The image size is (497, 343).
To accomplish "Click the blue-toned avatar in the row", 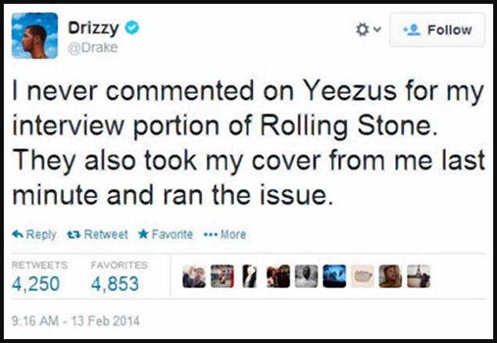I will coord(334,276).
